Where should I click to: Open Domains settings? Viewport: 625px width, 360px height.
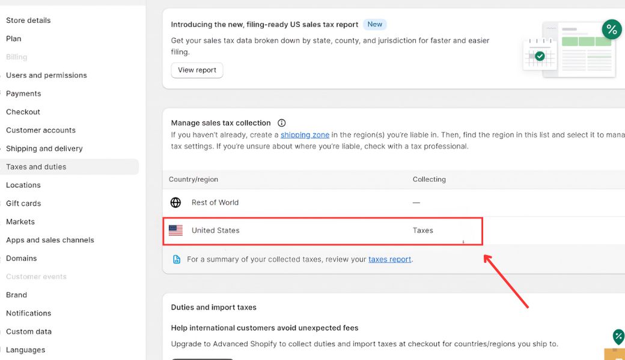point(21,258)
